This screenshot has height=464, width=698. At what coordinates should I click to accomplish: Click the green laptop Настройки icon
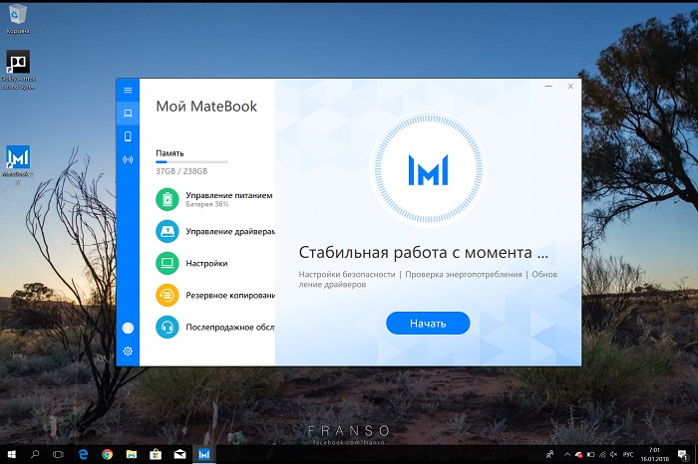point(168,263)
